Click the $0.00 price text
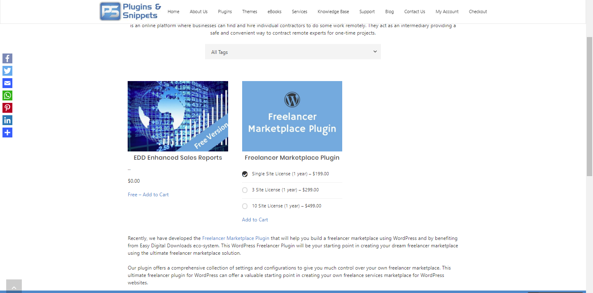This screenshot has height=293, width=593. coord(134,181)
